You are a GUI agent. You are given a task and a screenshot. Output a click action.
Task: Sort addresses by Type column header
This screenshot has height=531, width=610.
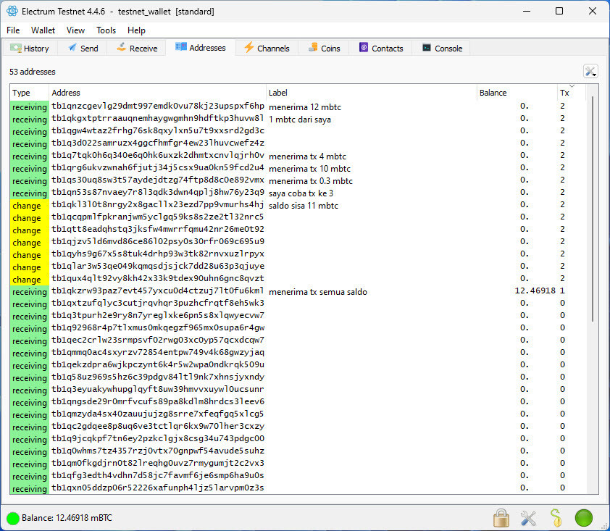coord(30,93)
